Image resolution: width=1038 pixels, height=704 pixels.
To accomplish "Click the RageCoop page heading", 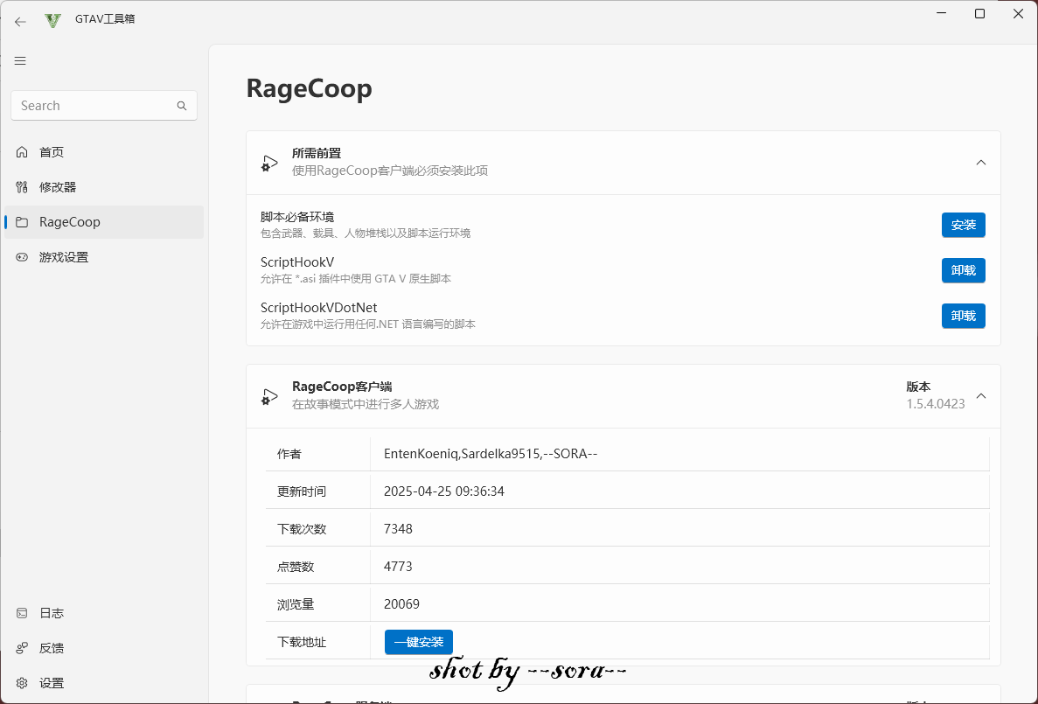I will pos(310,88).
